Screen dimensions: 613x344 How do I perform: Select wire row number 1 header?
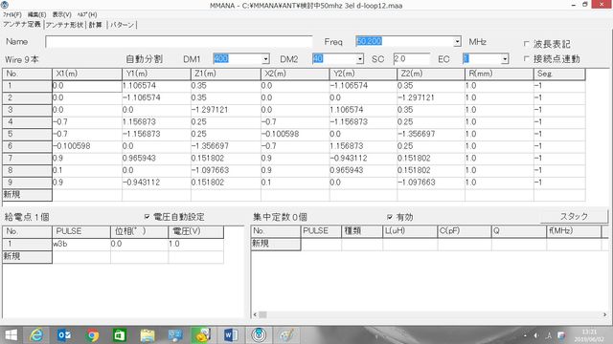click(x=27, y=86)
